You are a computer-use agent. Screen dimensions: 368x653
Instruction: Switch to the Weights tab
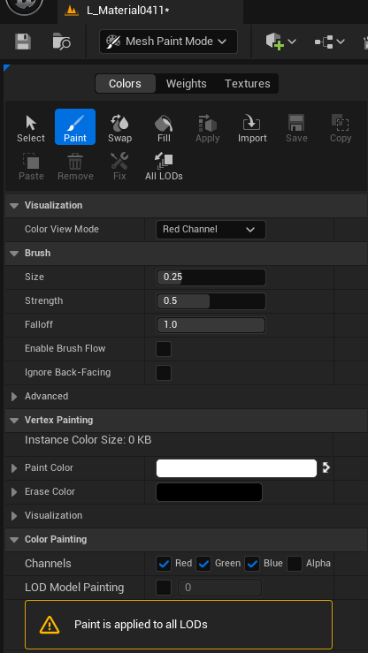187,84
